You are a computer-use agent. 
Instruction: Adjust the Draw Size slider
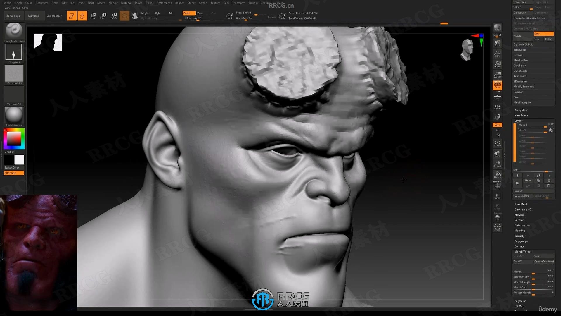pos(256,18)
